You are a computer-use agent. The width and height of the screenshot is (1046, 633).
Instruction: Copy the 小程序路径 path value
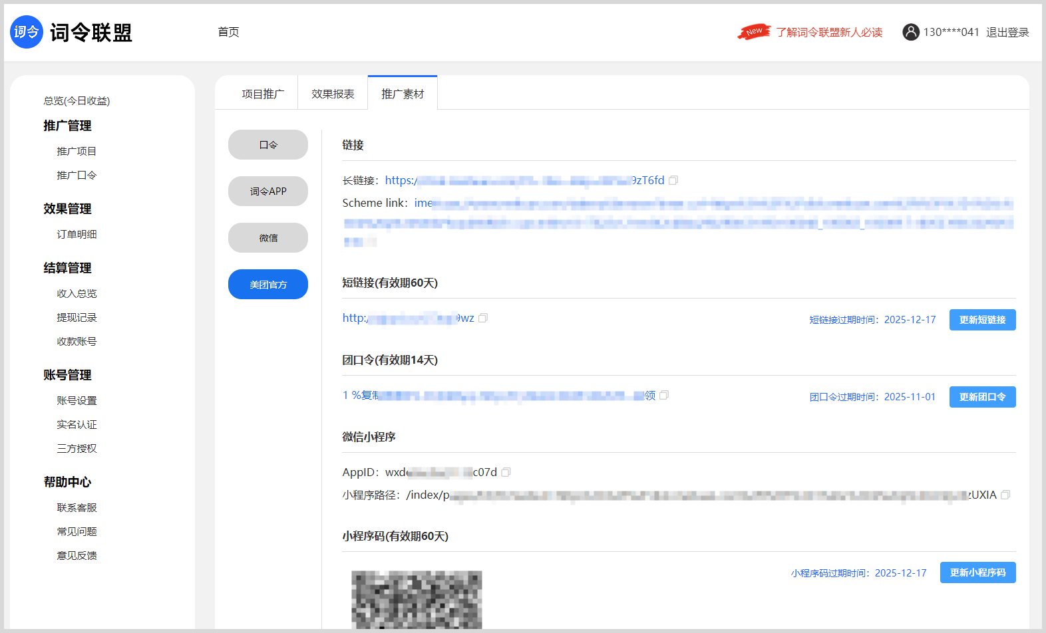coord(1005,495)
